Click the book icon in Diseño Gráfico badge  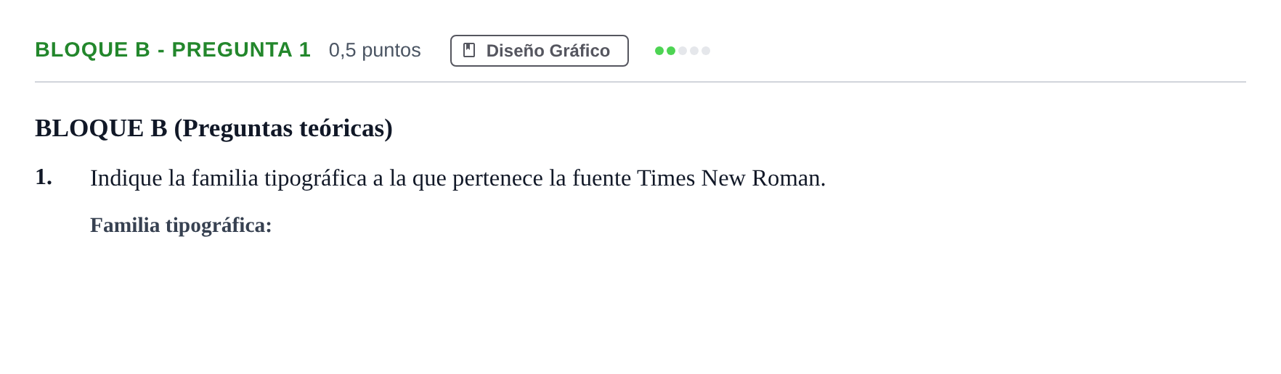tap(469, 50)
